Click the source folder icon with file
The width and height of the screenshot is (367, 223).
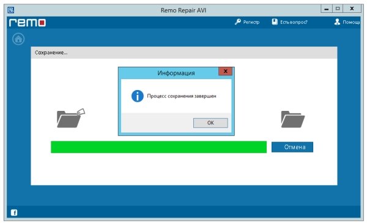point(71,118)
